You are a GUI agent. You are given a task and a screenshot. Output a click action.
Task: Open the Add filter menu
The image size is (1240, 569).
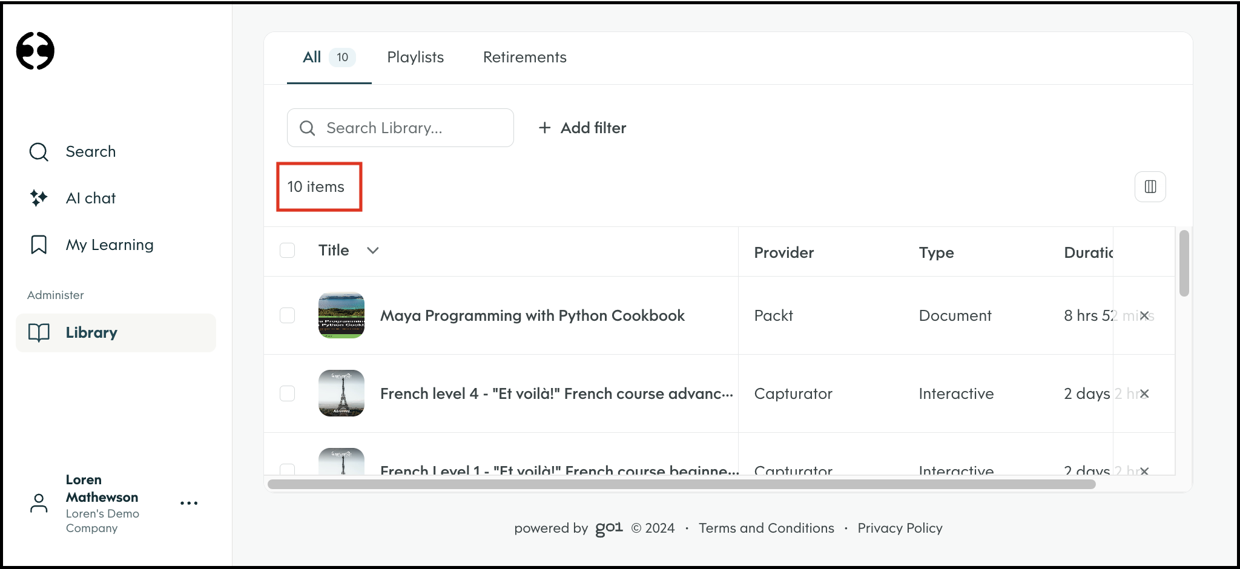coord(582,128)
